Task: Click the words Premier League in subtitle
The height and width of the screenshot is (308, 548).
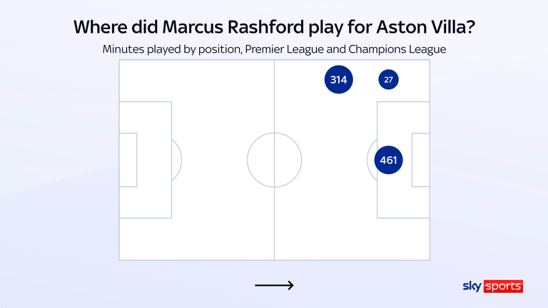Action: [284, 49]
